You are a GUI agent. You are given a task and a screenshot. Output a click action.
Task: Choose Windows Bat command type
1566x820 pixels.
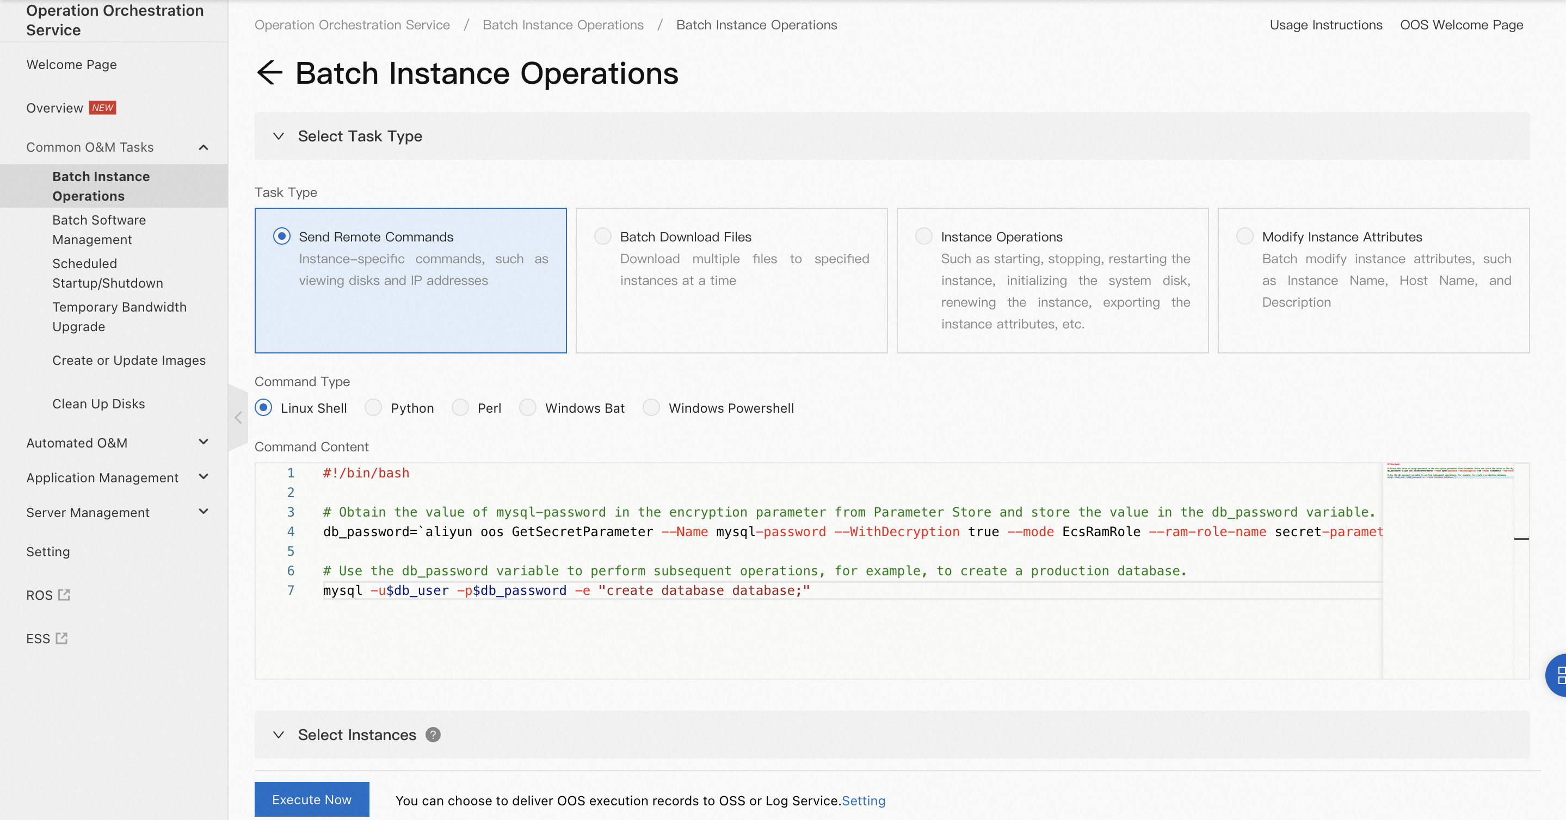click(528, 408)
